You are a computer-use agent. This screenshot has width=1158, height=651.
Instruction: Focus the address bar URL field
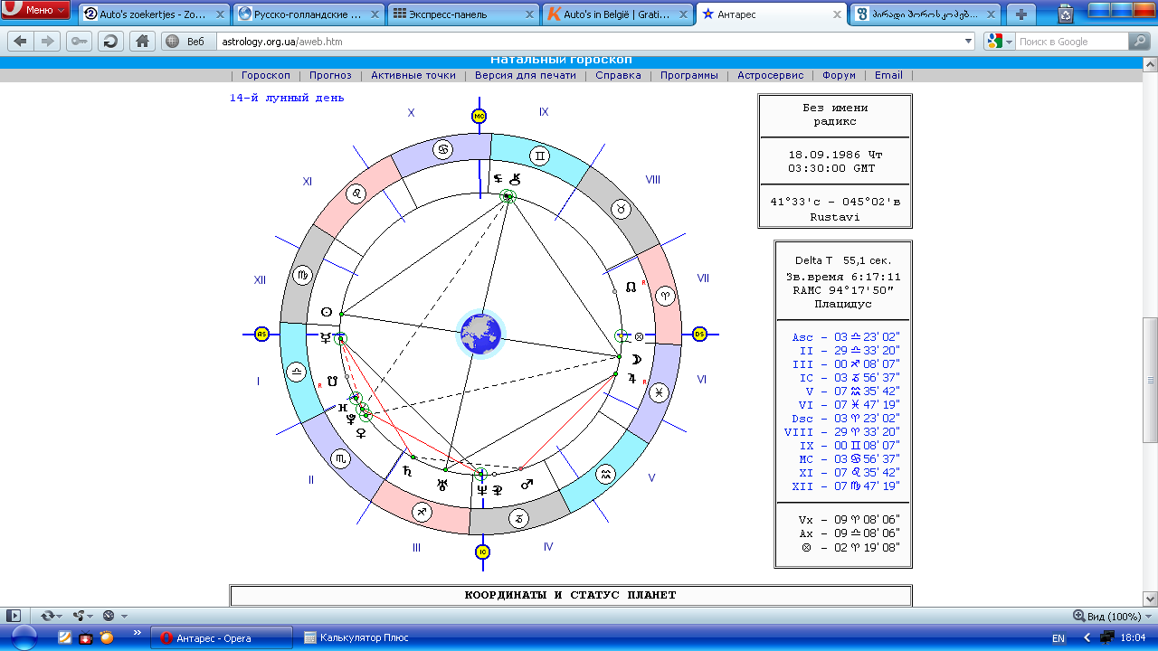pos(588,42)
